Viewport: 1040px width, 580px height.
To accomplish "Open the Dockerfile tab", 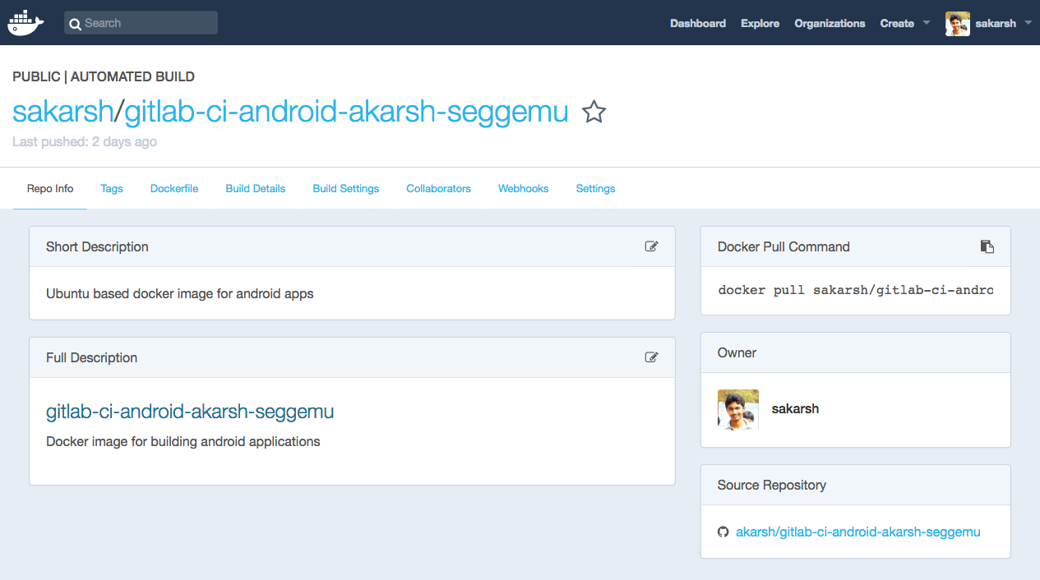I will tap(174, 189).
